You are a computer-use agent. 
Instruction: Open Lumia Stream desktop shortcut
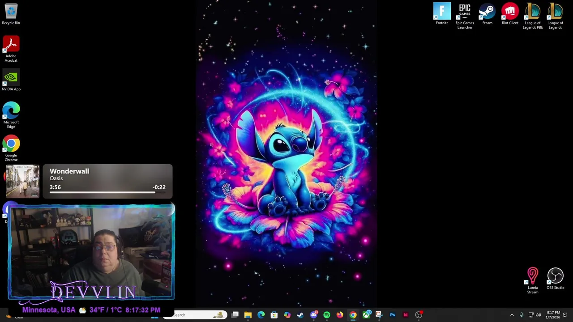[x=532, y=281]
